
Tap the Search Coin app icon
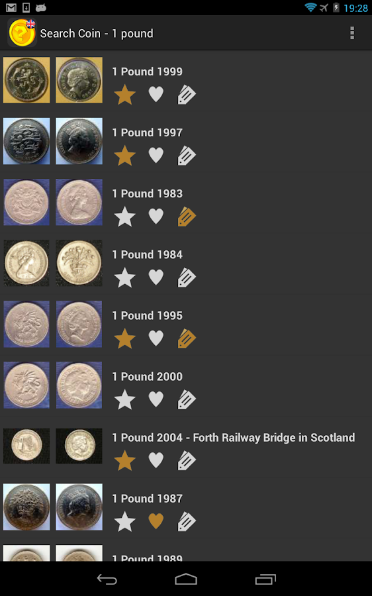pos(22,33)
